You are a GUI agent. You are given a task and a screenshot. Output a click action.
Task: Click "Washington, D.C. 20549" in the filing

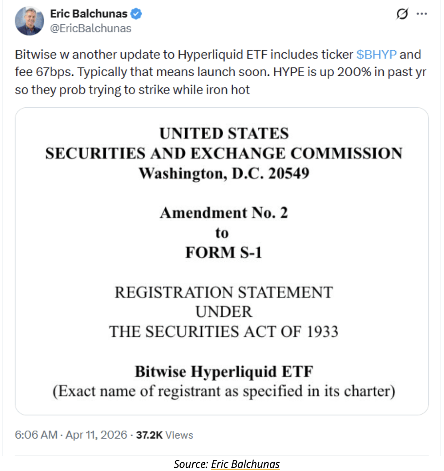(224, 173)
